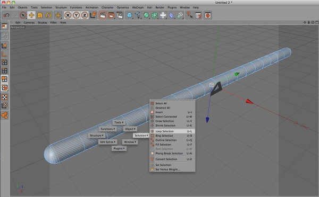Choose Convert Selection menu entry
This screenshot has width=319, height=197.
[172, 159]
